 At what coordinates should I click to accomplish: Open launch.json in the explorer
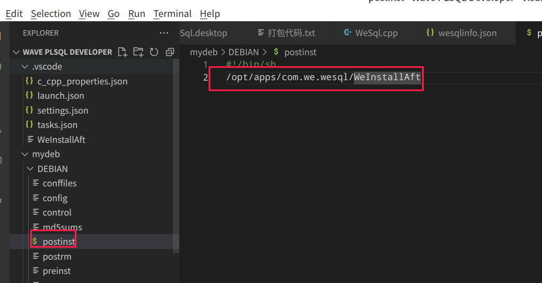pyautogui.click(x=60, y=96)
